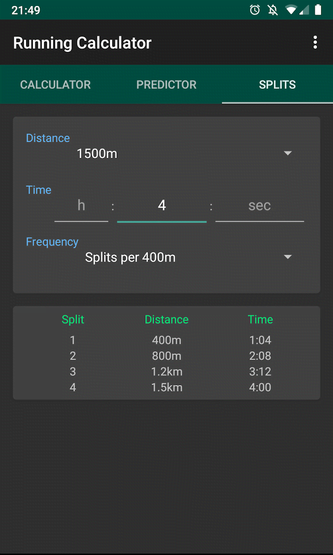Focus the minutes field showing 4
Screen dimensions: 333x555
click(162, 206)
